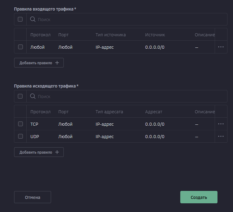The image size is (233, 212).
Task: Select all incoming traffic rules checkbox
Action: [20, 19]
